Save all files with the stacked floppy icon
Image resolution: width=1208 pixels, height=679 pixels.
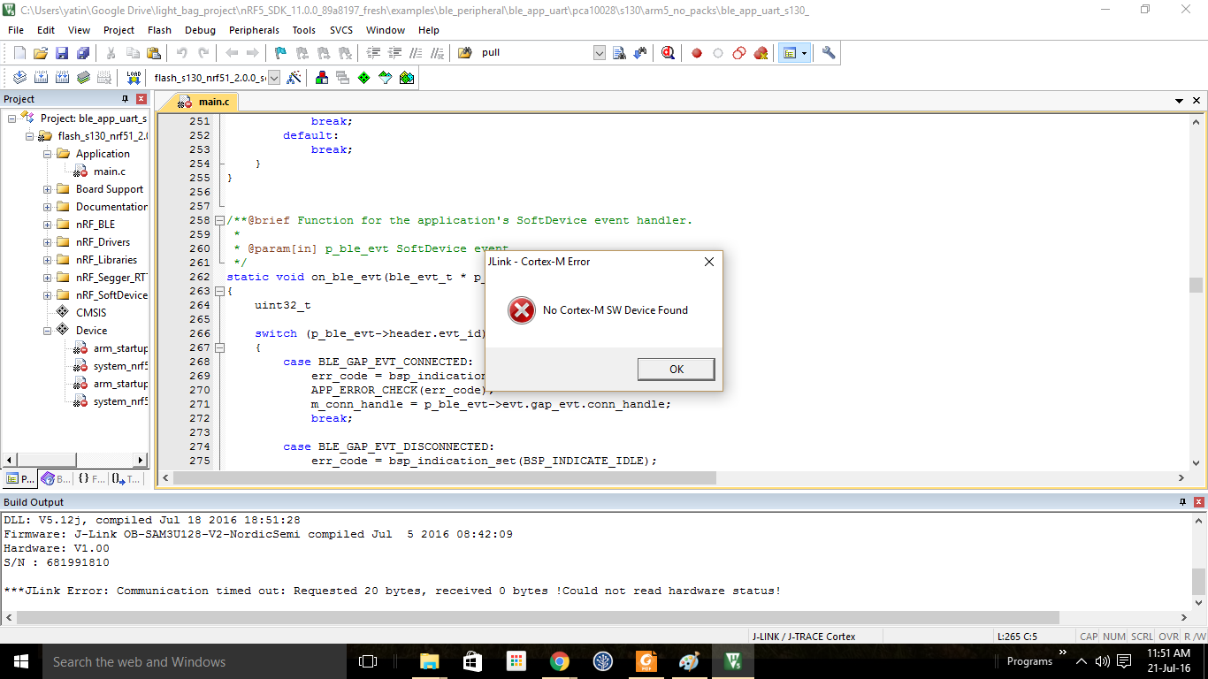[82, 53]
